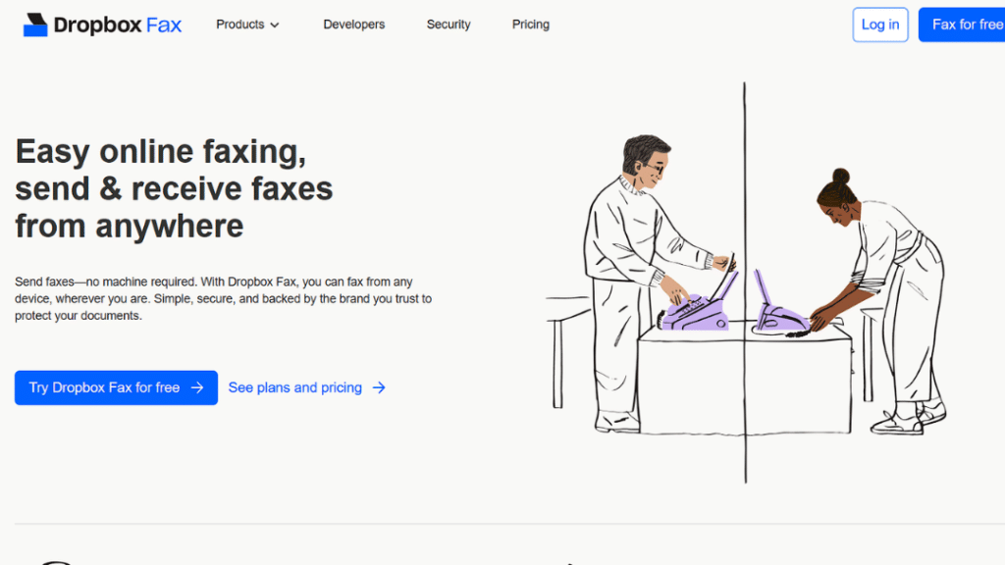Go to the Developers page
Screen dimensions: 1005x565
pos(353,25)
